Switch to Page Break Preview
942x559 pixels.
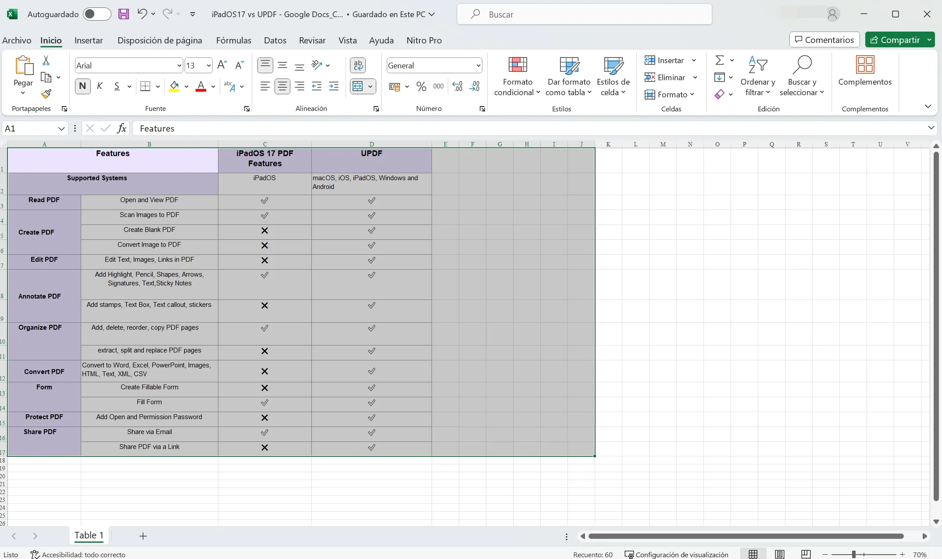pyautogui.click(x=806, y=554)
